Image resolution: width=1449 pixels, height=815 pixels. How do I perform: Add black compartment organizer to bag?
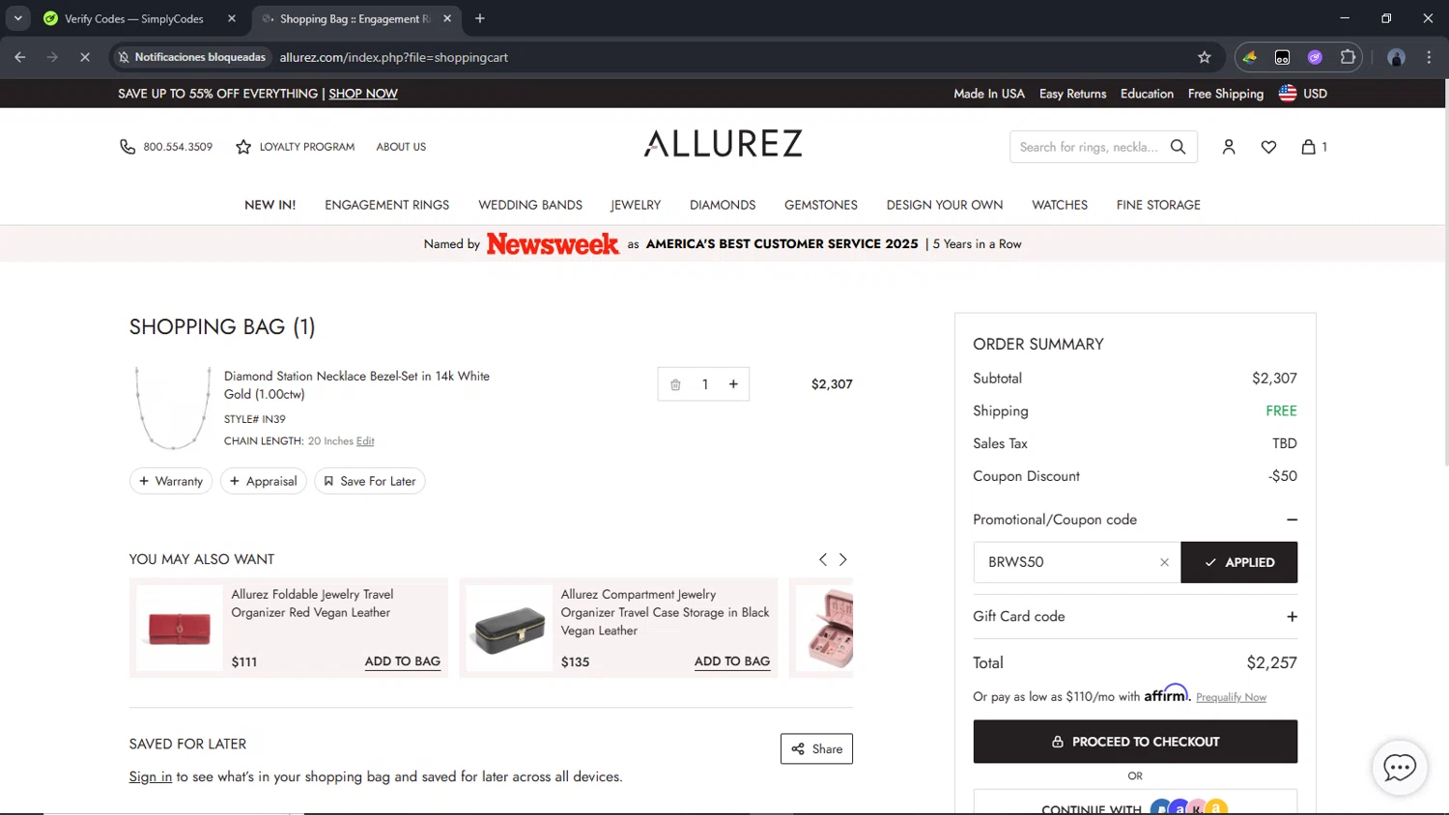tap(732, 661)
